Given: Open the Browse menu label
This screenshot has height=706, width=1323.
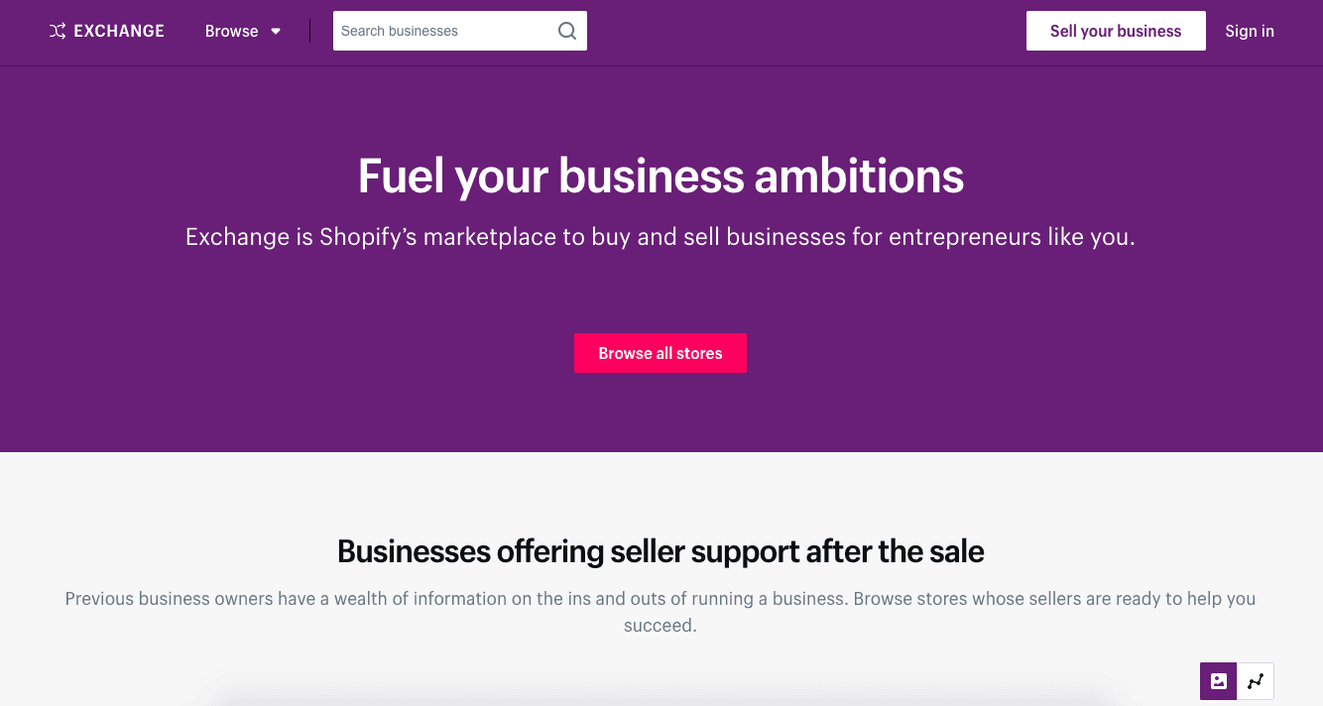Looking at the screenshot, I should 231,32.
